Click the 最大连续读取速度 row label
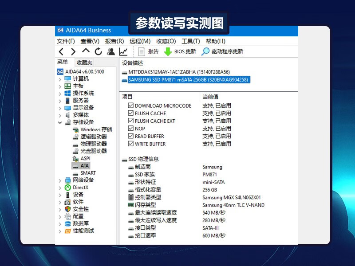The image size is (355, 266). pos(156,213)
